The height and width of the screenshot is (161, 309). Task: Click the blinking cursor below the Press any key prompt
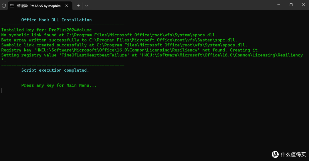[x=1, y=90]
